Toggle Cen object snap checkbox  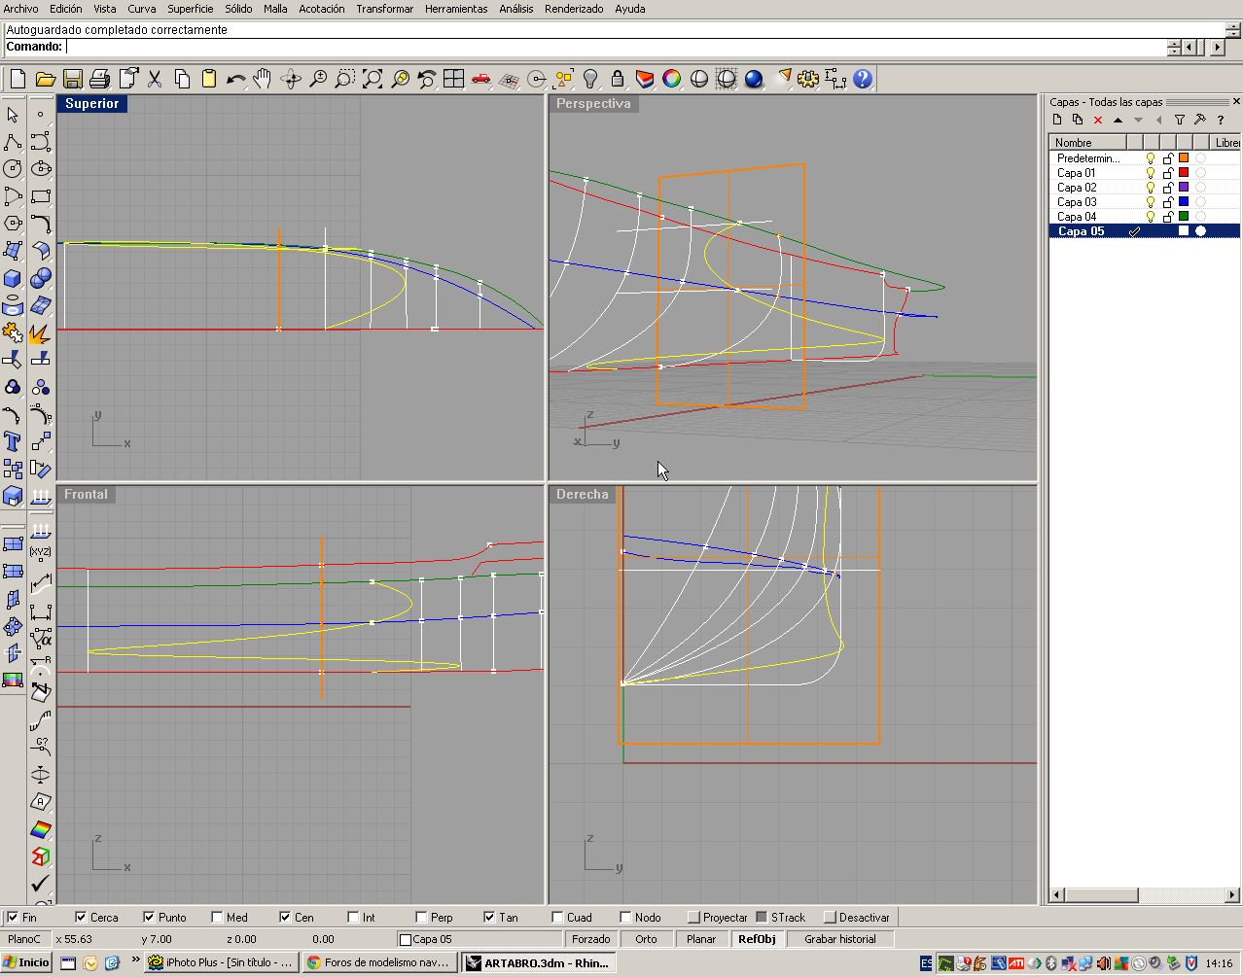click(285, 917)
